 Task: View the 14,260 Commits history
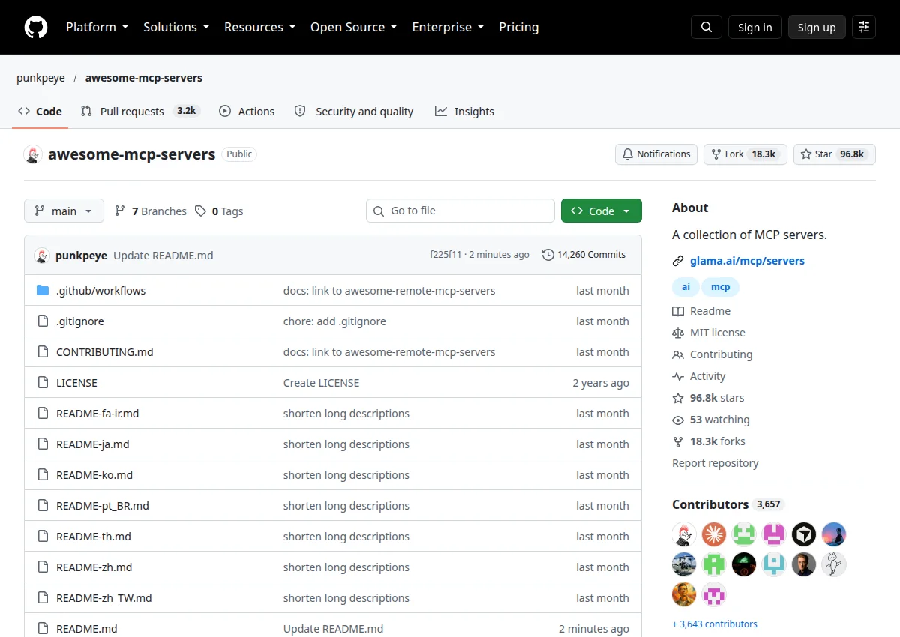pos(583,255)
